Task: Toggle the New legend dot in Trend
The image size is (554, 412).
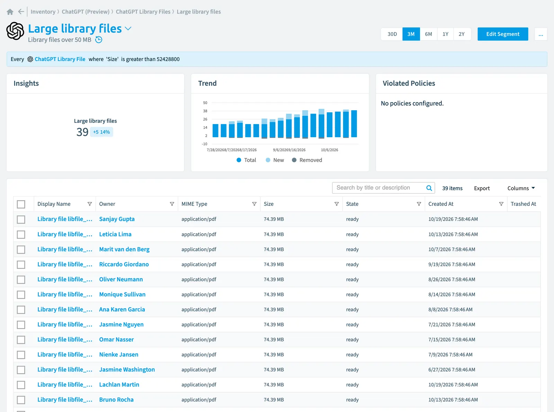Action: [x=268, y=160]
